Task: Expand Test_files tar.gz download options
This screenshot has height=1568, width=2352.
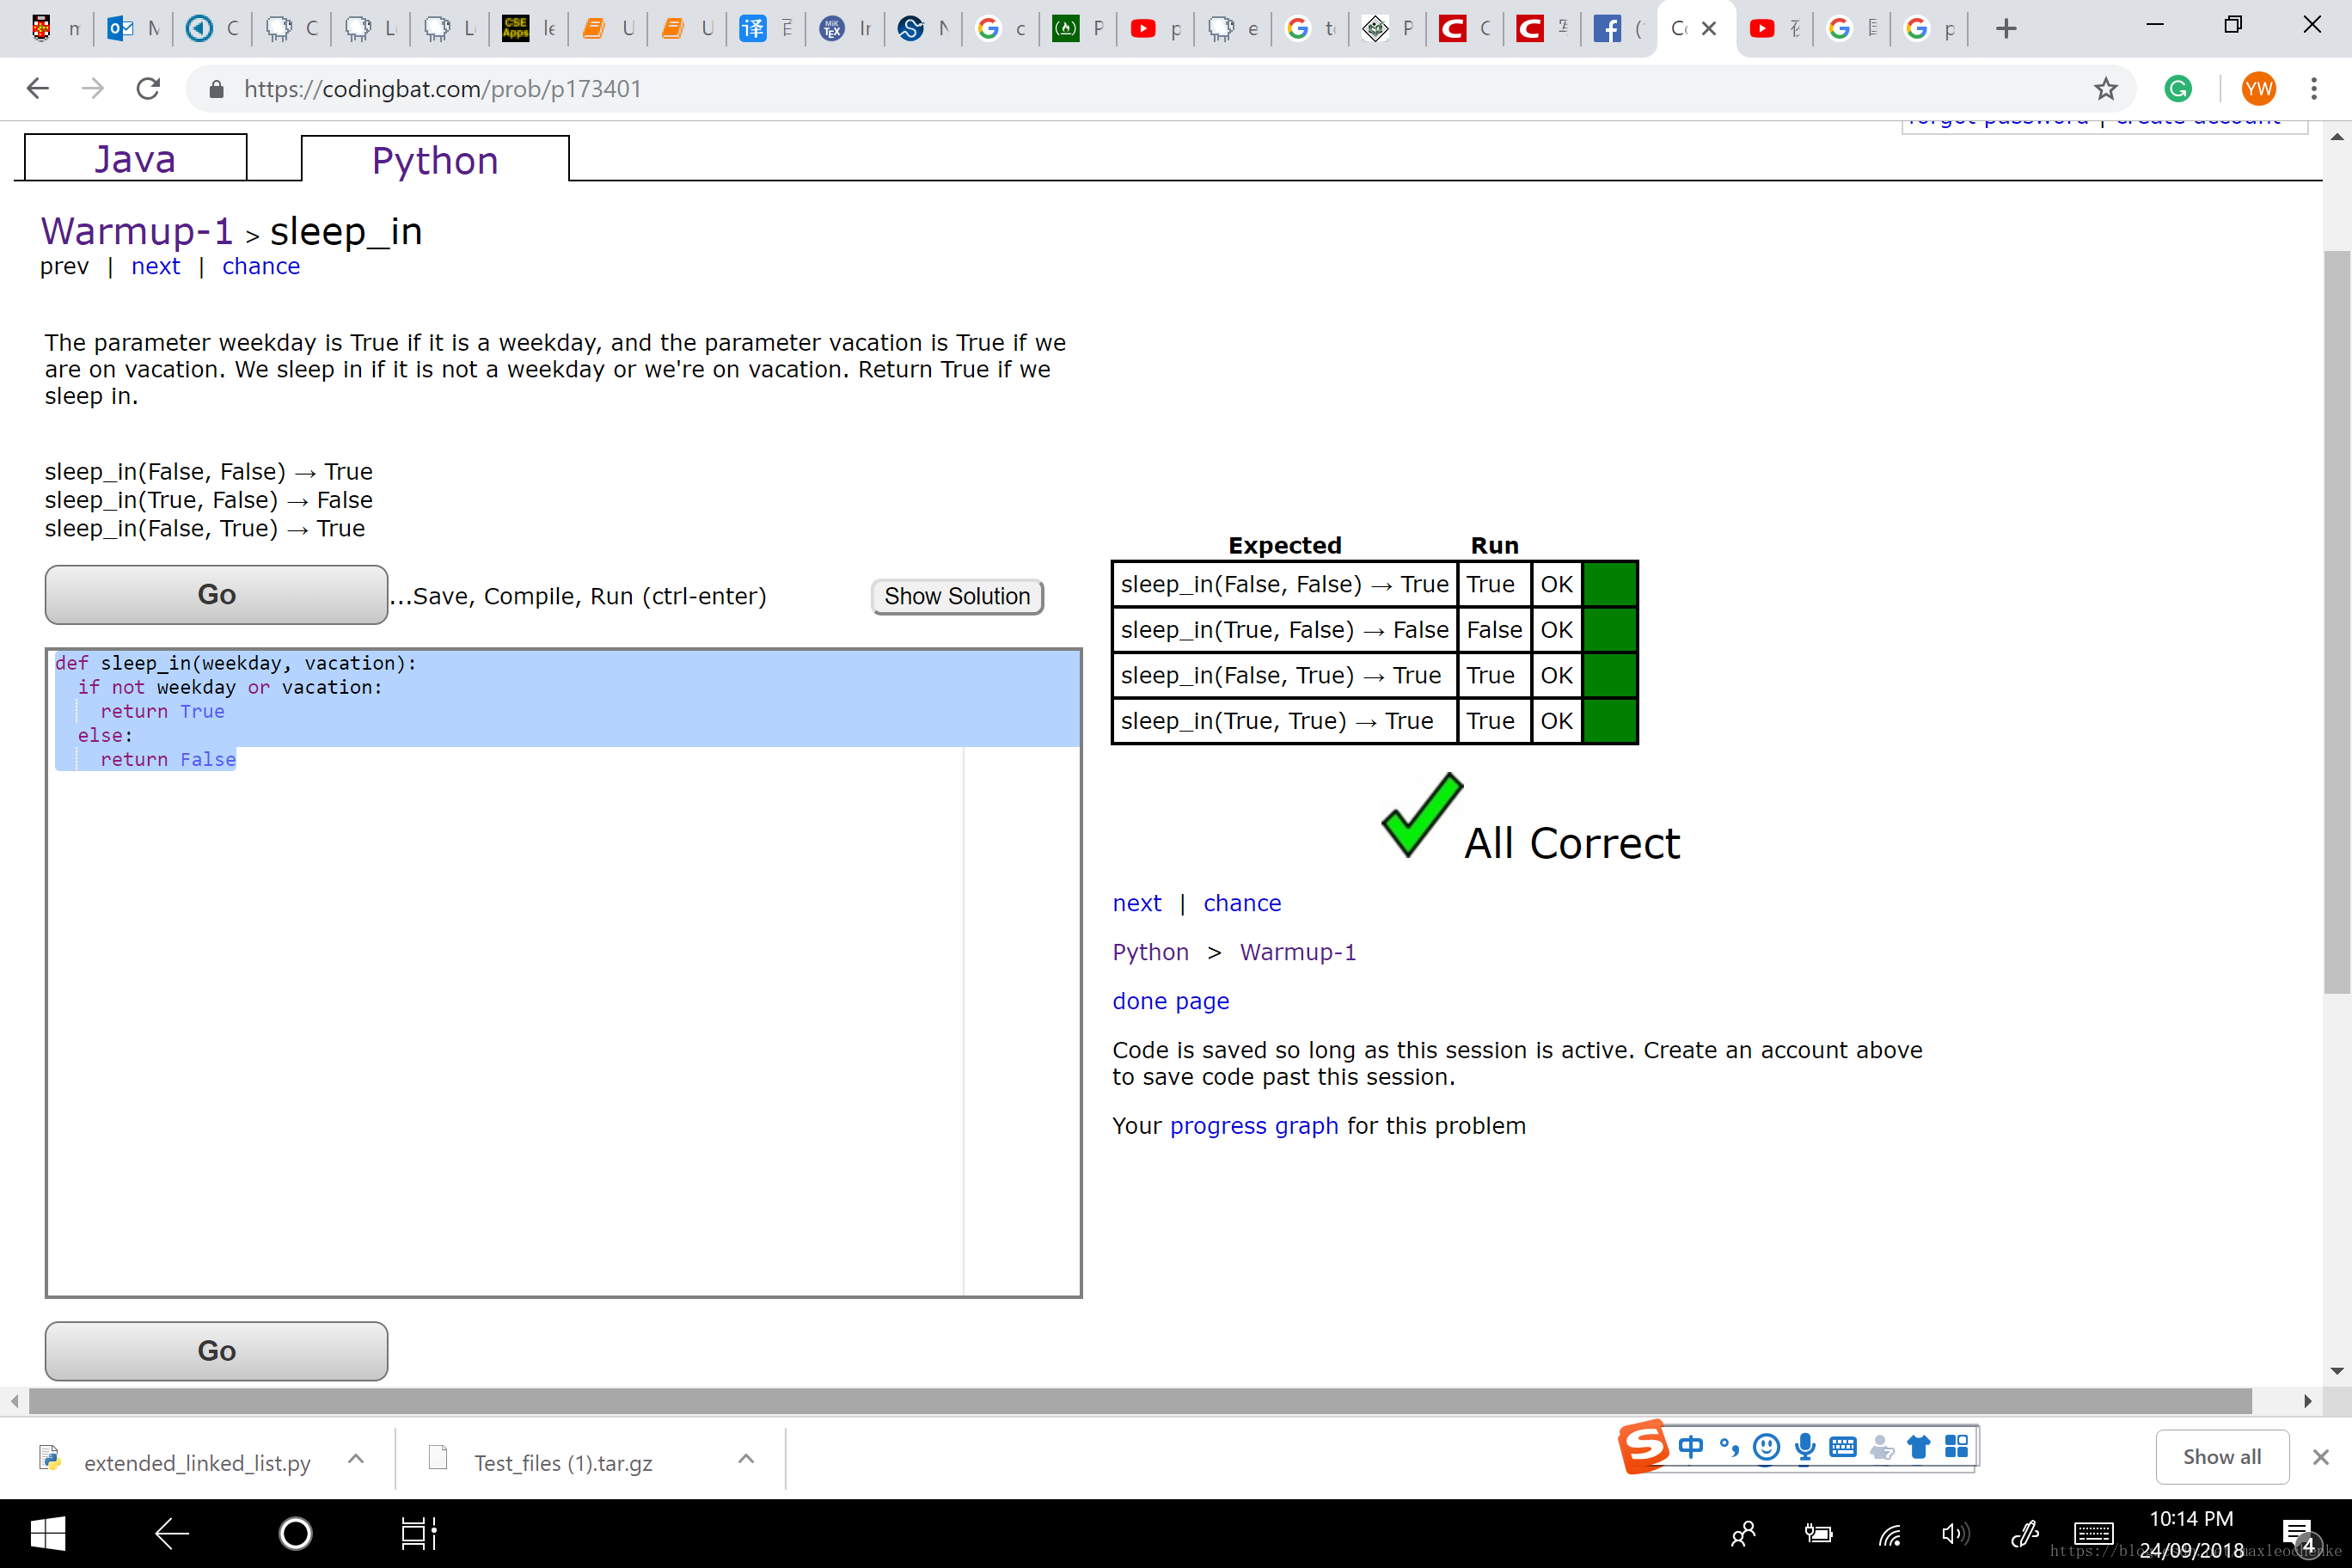Action: [745, 1459]
